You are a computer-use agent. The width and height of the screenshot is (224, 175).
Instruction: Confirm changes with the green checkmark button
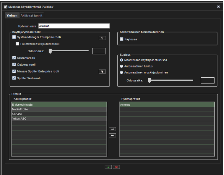coord(108,167)
